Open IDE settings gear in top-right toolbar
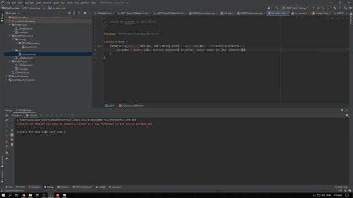This screenshot has width=353, height=198. pyautogui.click(x=350, y=8)
